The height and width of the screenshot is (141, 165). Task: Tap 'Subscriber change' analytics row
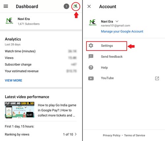click(x=41, y=64)
